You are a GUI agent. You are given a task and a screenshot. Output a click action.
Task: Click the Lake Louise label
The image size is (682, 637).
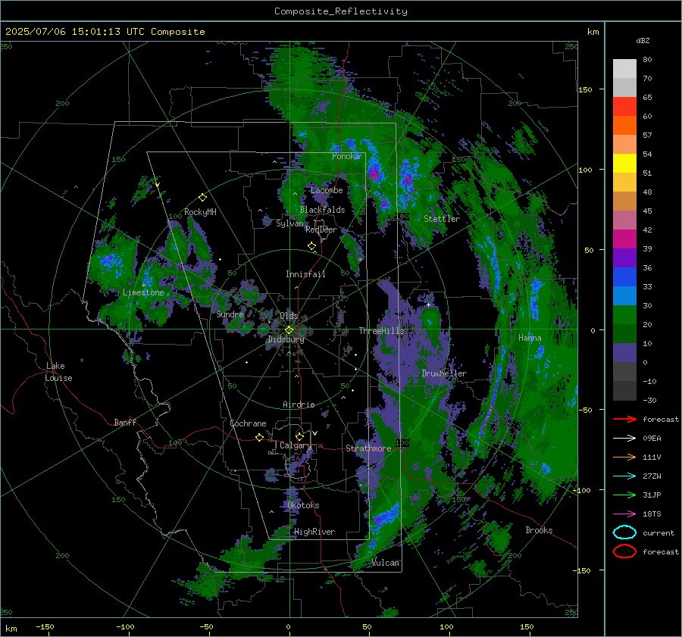(x=59, y=372)
